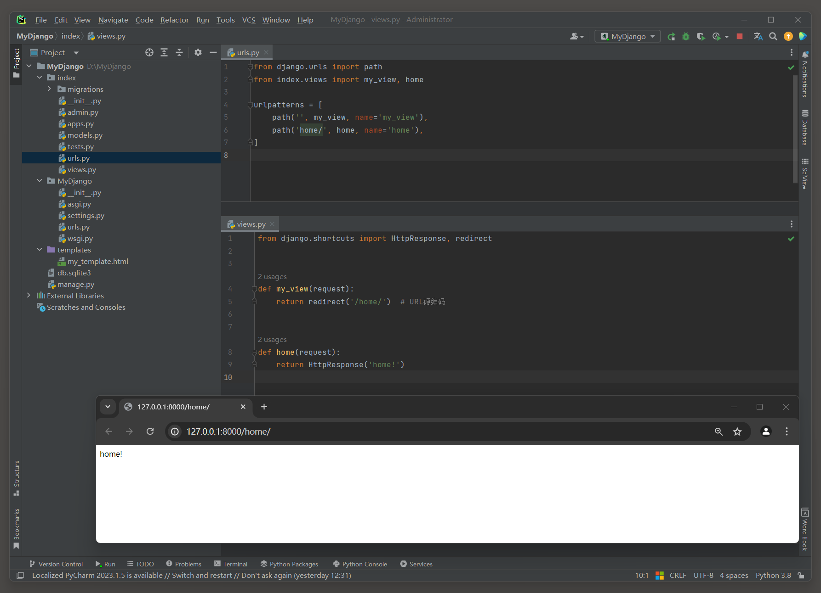Click the rerun MyDjango icon

(672, 36)
